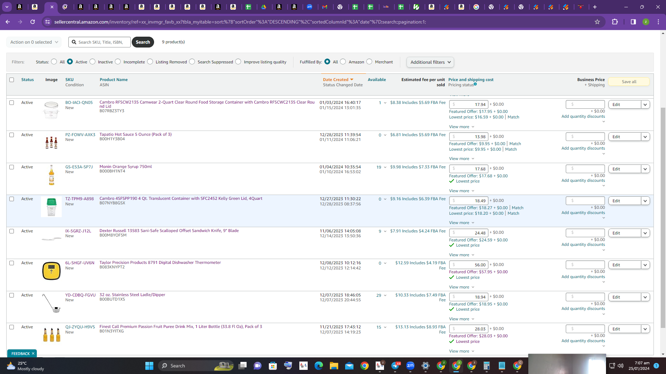666x374 pixels.
Task: Open the Chrome extensions puzzle icon
Action: [x=615, y=22]
